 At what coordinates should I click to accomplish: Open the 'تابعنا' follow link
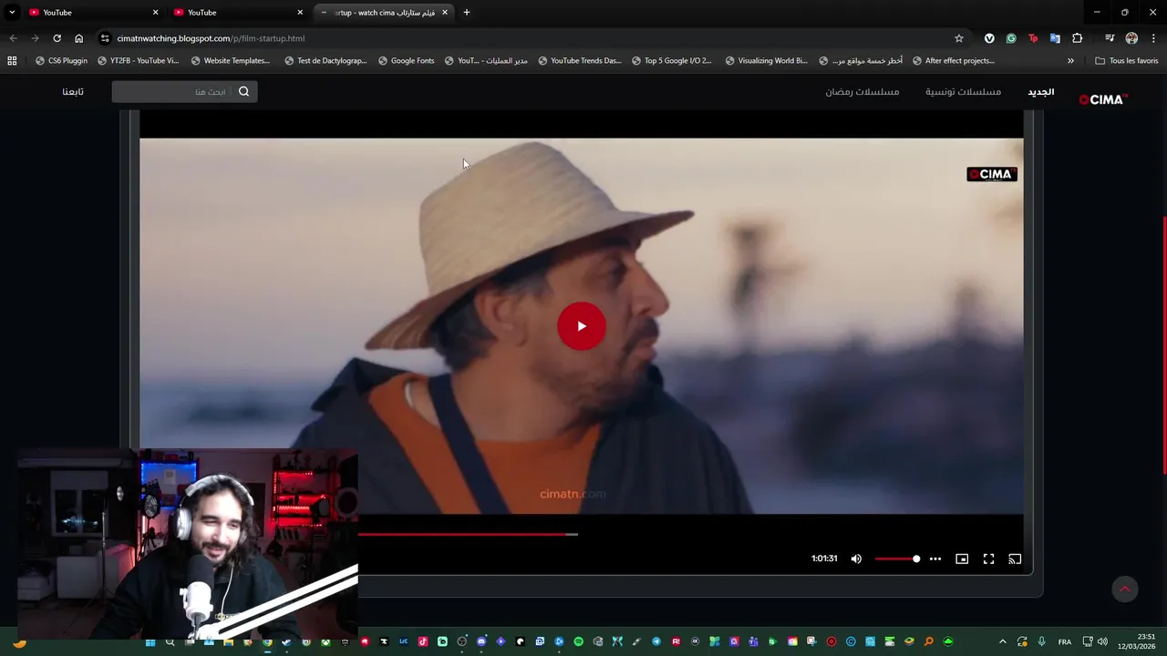(x=73, y=91)
